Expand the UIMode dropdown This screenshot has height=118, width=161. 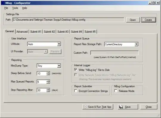point(59,44)
